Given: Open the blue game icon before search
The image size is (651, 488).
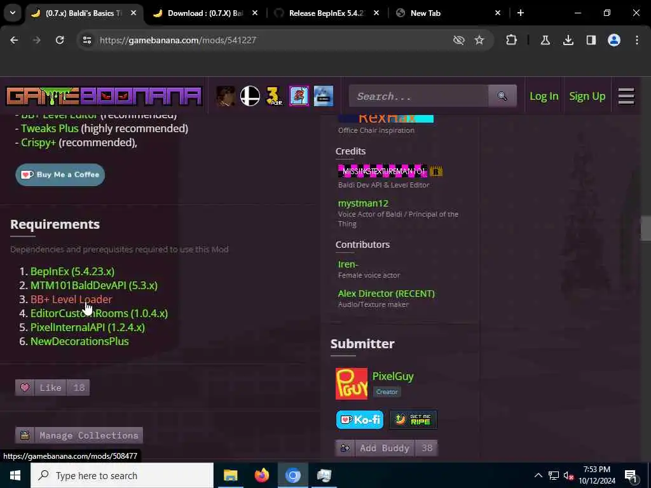Looking at the screenshot, I should coord(324,97).
